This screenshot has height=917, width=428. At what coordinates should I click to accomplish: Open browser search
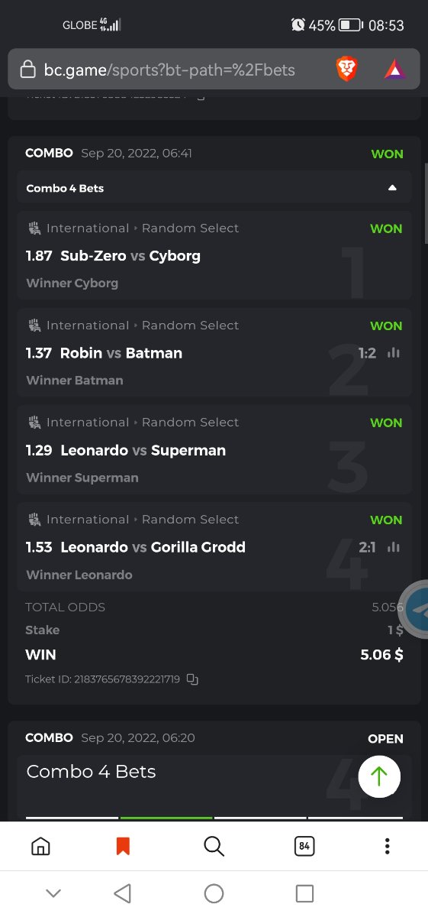pos(214,846)
